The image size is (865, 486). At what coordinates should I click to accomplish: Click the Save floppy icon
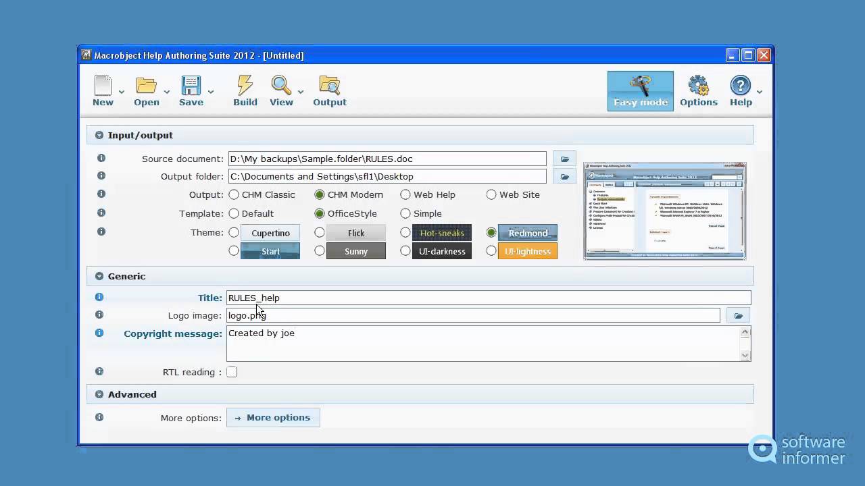point(191,85)
